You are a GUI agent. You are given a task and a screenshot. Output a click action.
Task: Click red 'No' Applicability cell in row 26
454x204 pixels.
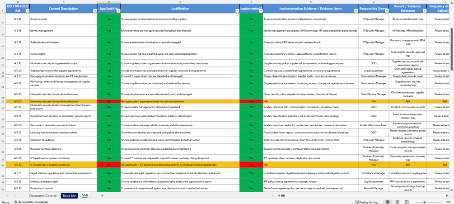point(109,102)
